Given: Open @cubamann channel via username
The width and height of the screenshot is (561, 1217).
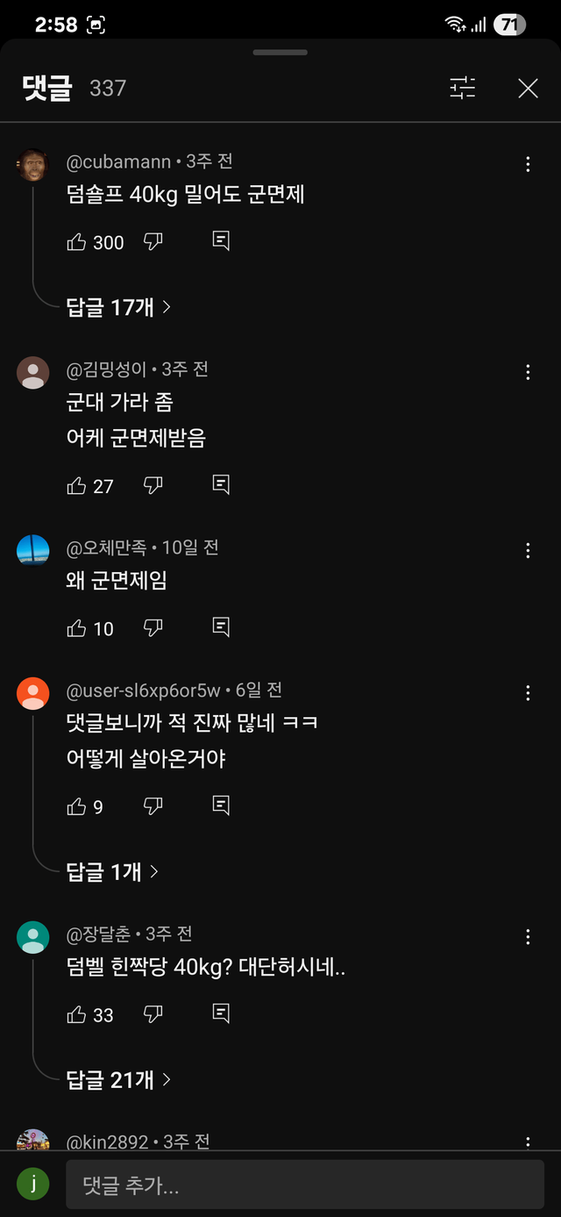Looking at the screenshot, I should click(119, 162).
